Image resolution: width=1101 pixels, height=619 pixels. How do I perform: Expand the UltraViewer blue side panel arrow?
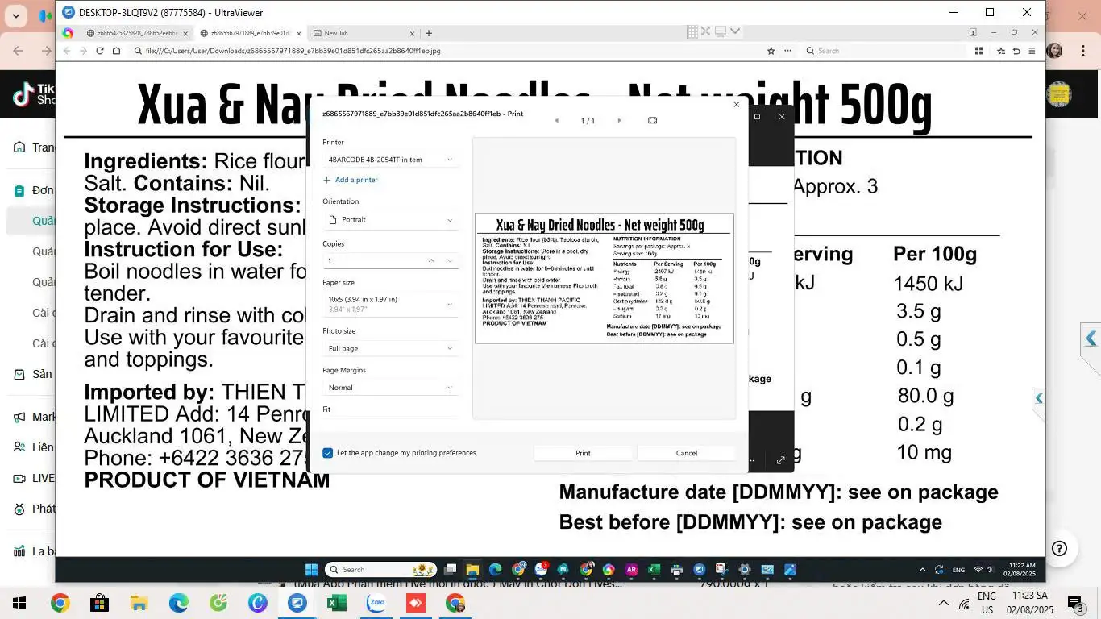tap(1091, 339)
